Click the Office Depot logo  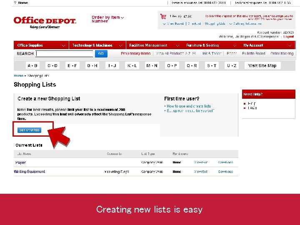pos(45,22)
